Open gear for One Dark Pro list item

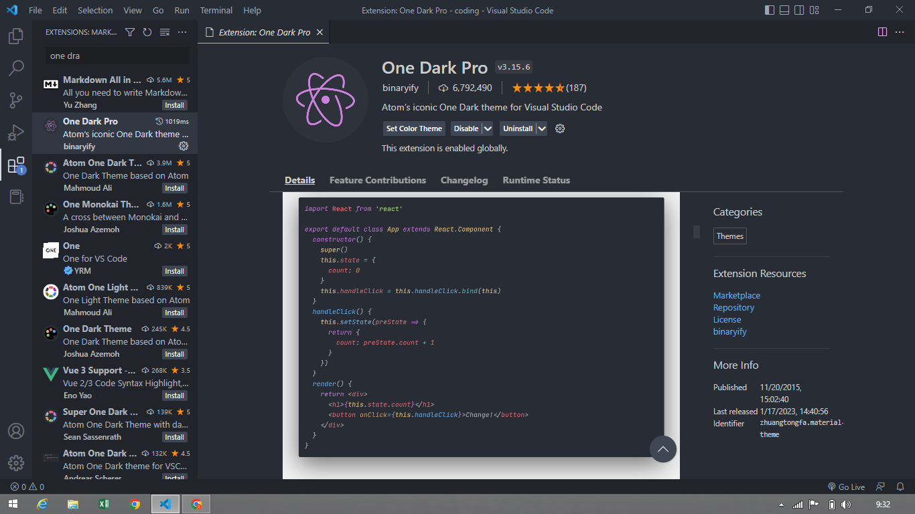[x=184, y=146]
